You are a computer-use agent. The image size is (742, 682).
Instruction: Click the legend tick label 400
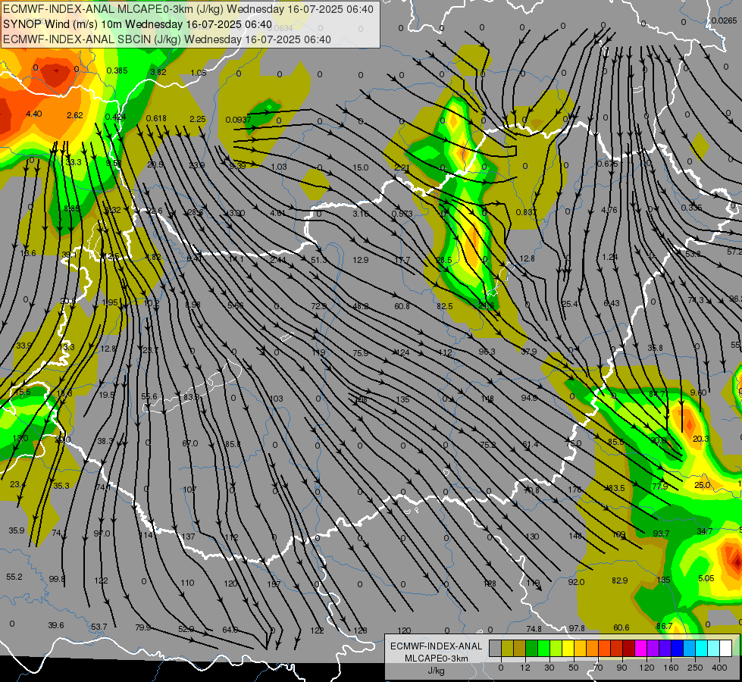pyautogui.click(x=719, y=668)
